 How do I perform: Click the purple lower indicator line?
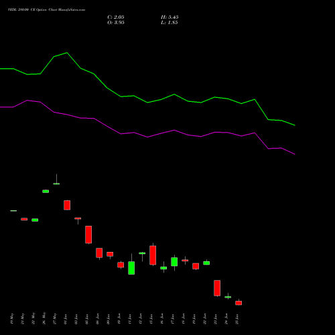tap(147, 137)
